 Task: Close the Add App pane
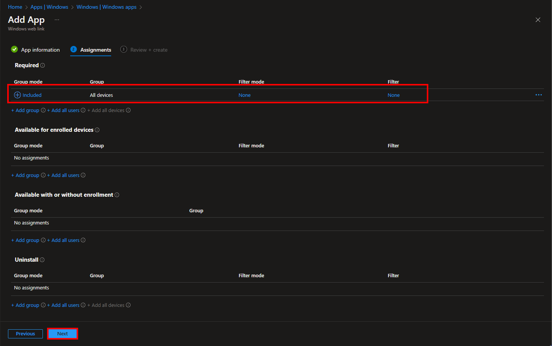(x=538, y=20)
